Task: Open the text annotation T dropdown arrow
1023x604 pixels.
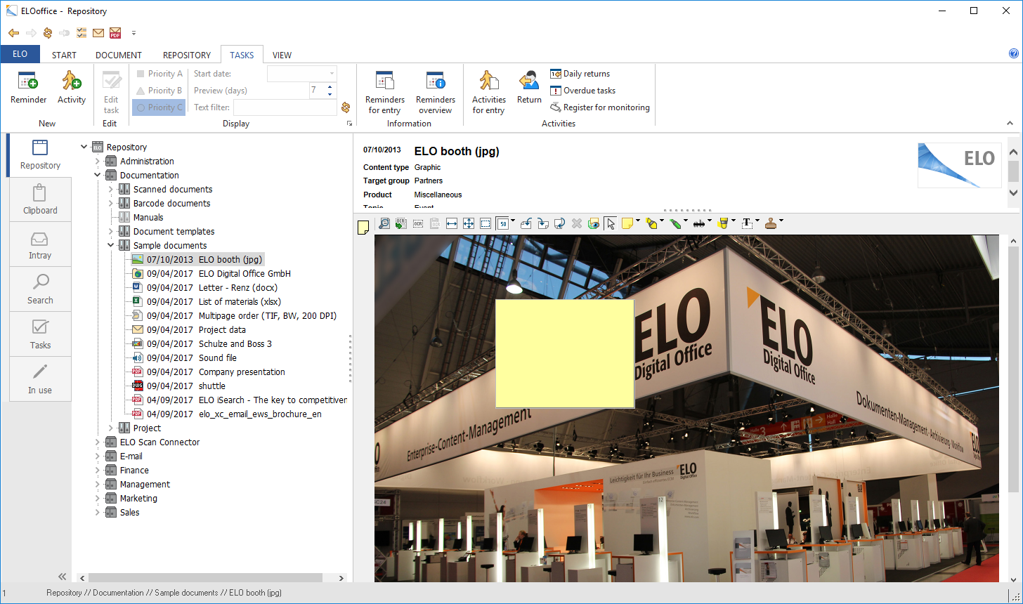Action: tap(757, 221)
